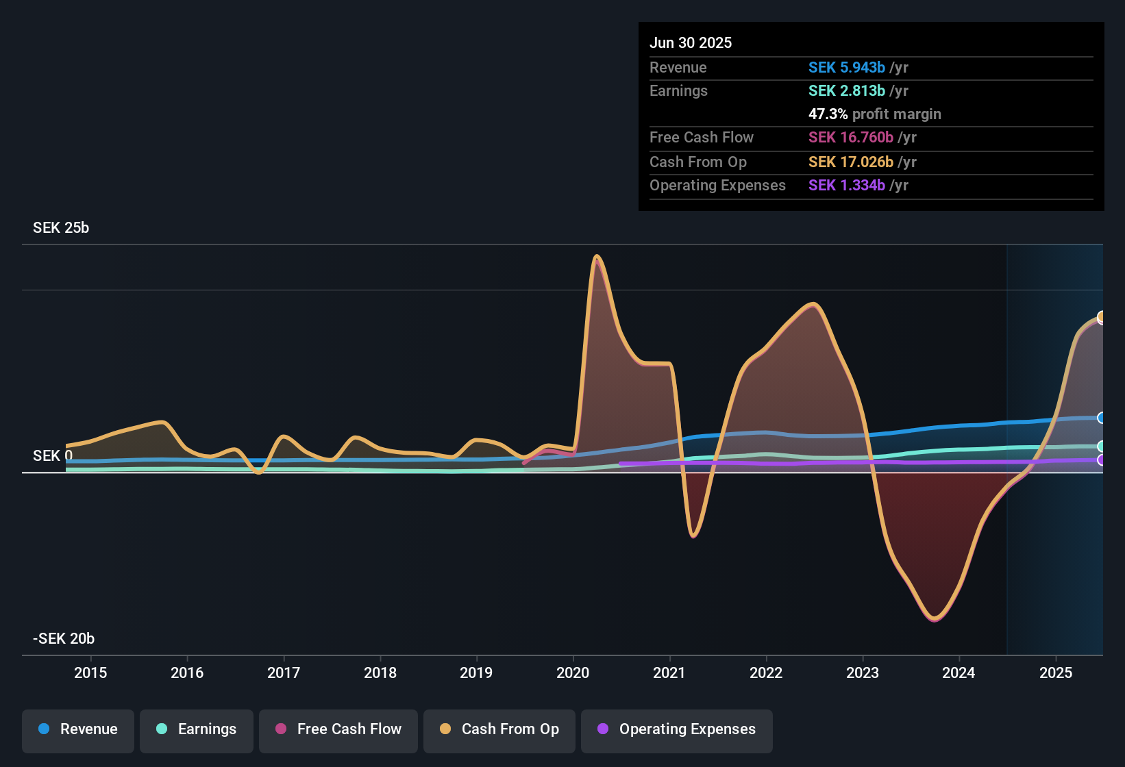Click the purple Operating Expenses legend dot
1125x767 pixels.
click(603, 729)
